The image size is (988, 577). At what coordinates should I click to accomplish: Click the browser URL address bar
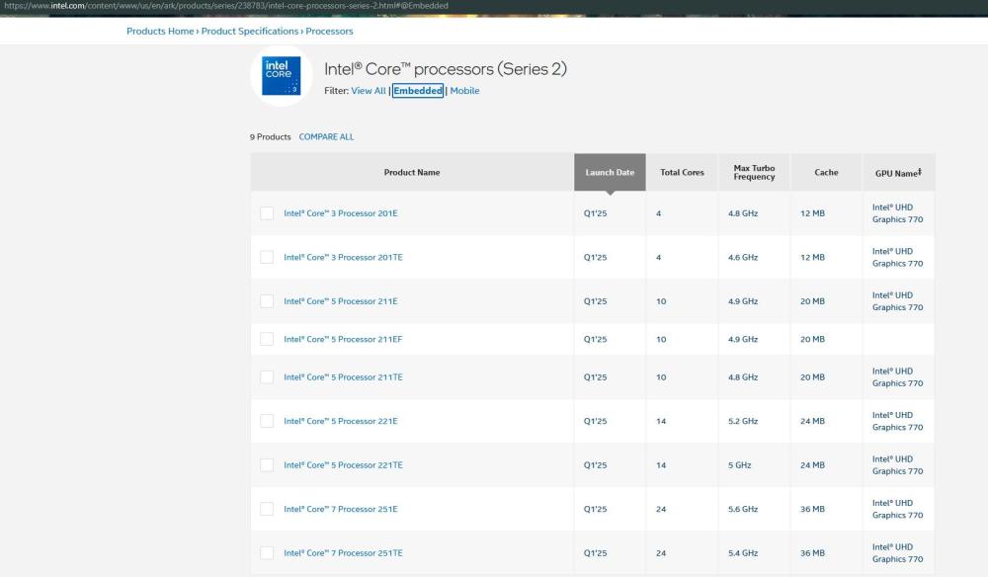(227, 7)
